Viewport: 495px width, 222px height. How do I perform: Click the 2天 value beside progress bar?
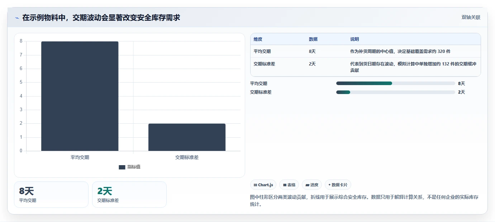pyautogui.click(x=461, y=92)
